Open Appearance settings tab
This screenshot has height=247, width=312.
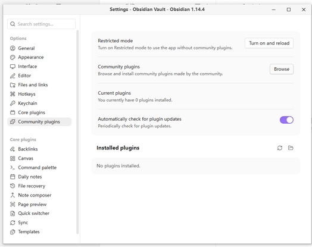click(40, 57)
